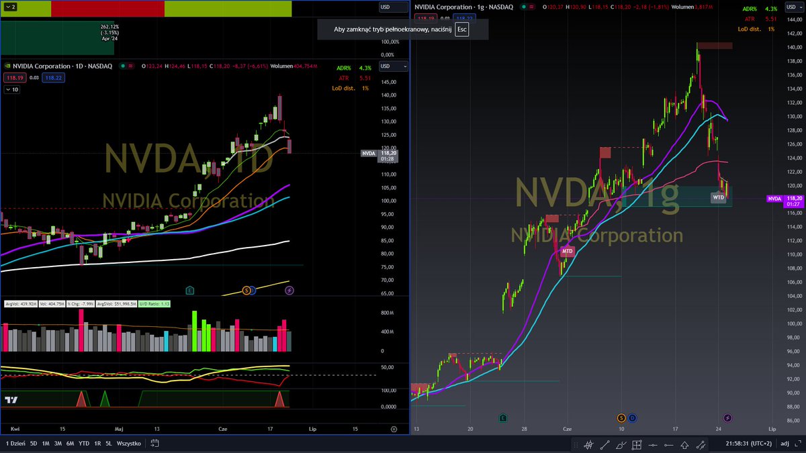
Task: Open the timezone menu 21:58:31 (UTC+2)
Action: (x=748, y=444)
